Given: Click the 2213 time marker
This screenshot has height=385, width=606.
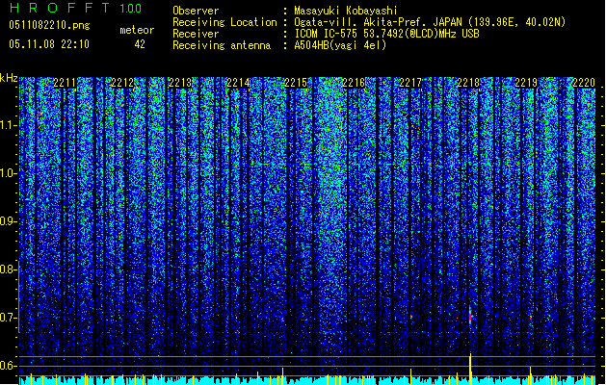Looking at the screenshot, I should point(180,83).
